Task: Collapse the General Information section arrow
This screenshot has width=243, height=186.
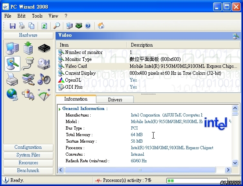Action: [x=60, y=109]
